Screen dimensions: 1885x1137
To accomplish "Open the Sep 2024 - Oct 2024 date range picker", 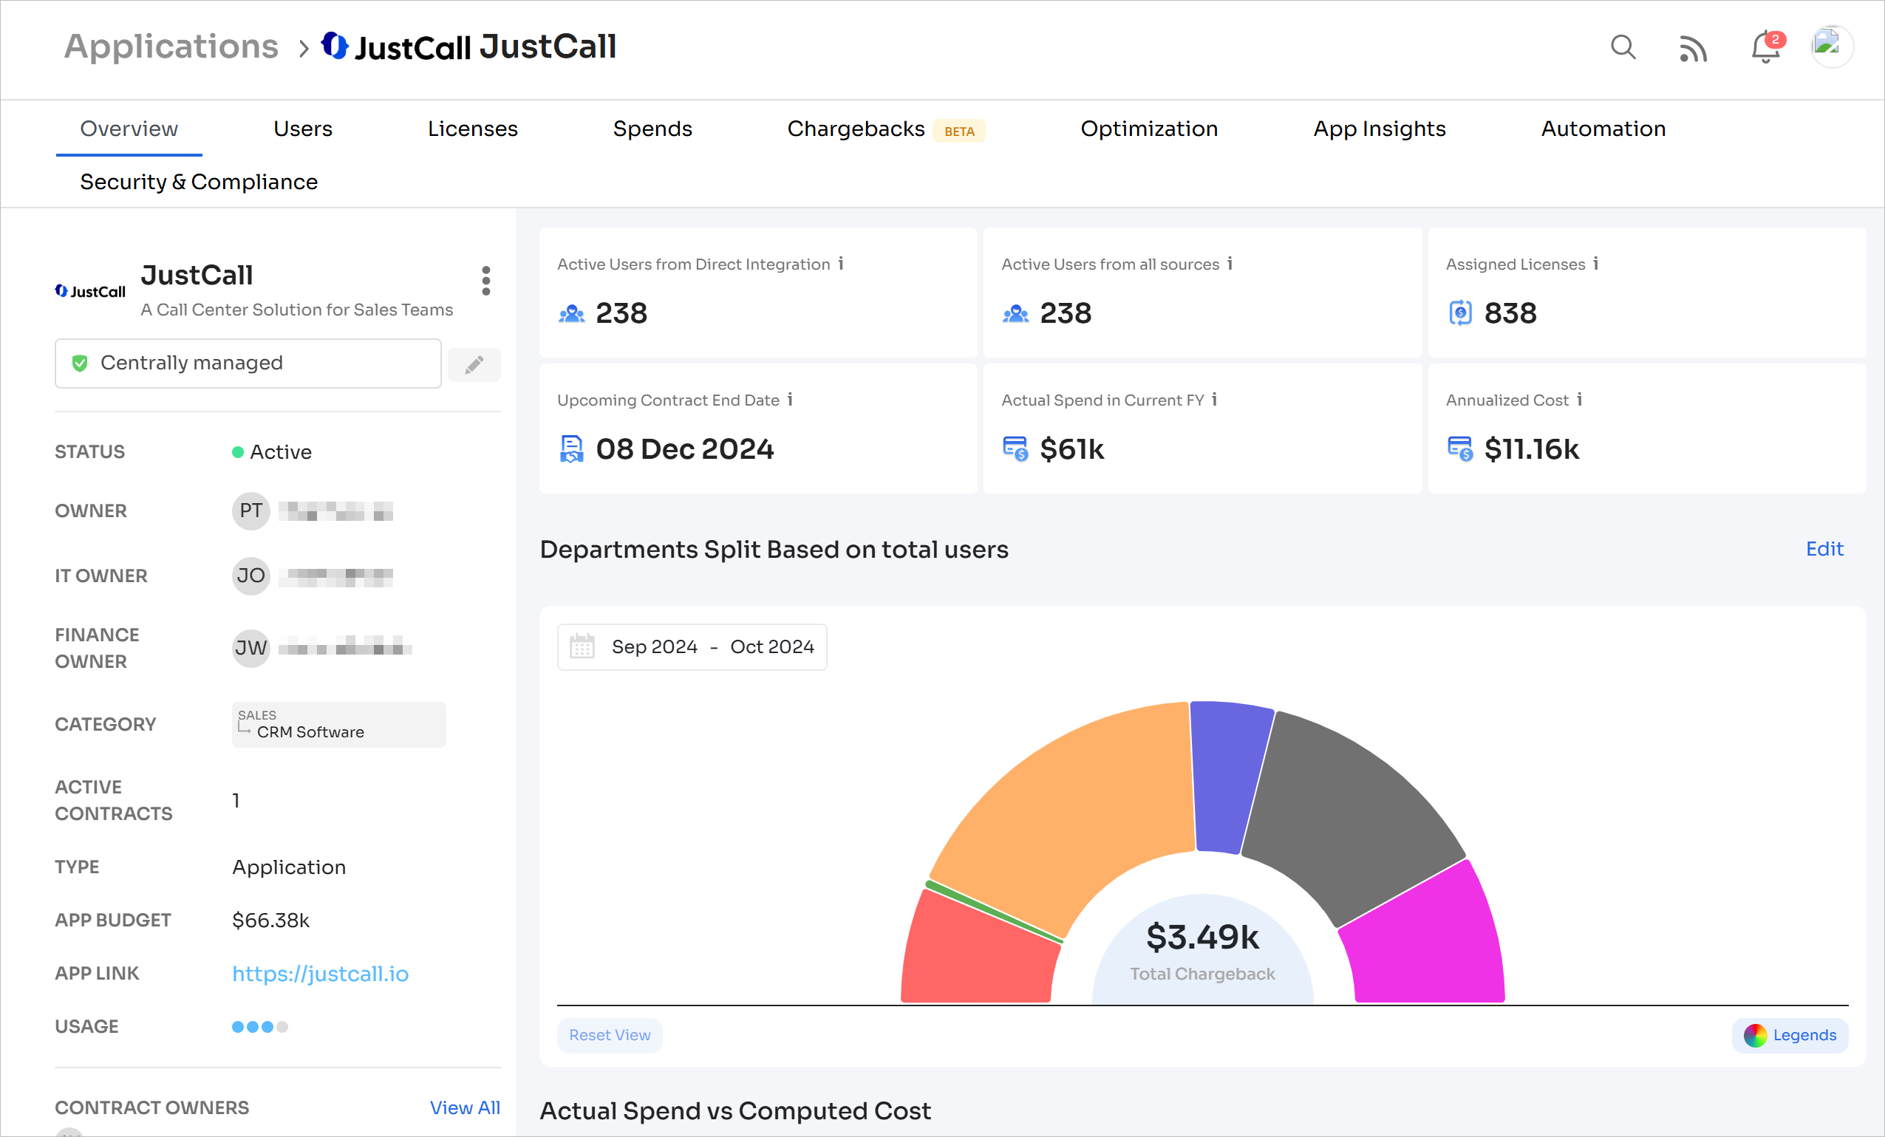I will [x=692, y=647].
